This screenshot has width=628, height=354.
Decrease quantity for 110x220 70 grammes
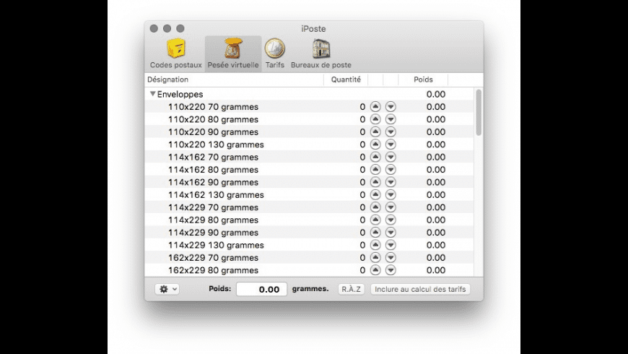tap(391, 107)
